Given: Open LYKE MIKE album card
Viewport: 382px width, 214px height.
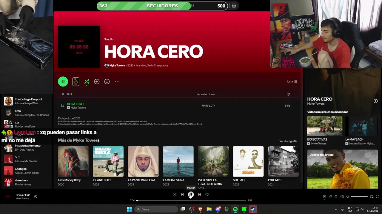Looking at the screenshot, I should [283, 166].
